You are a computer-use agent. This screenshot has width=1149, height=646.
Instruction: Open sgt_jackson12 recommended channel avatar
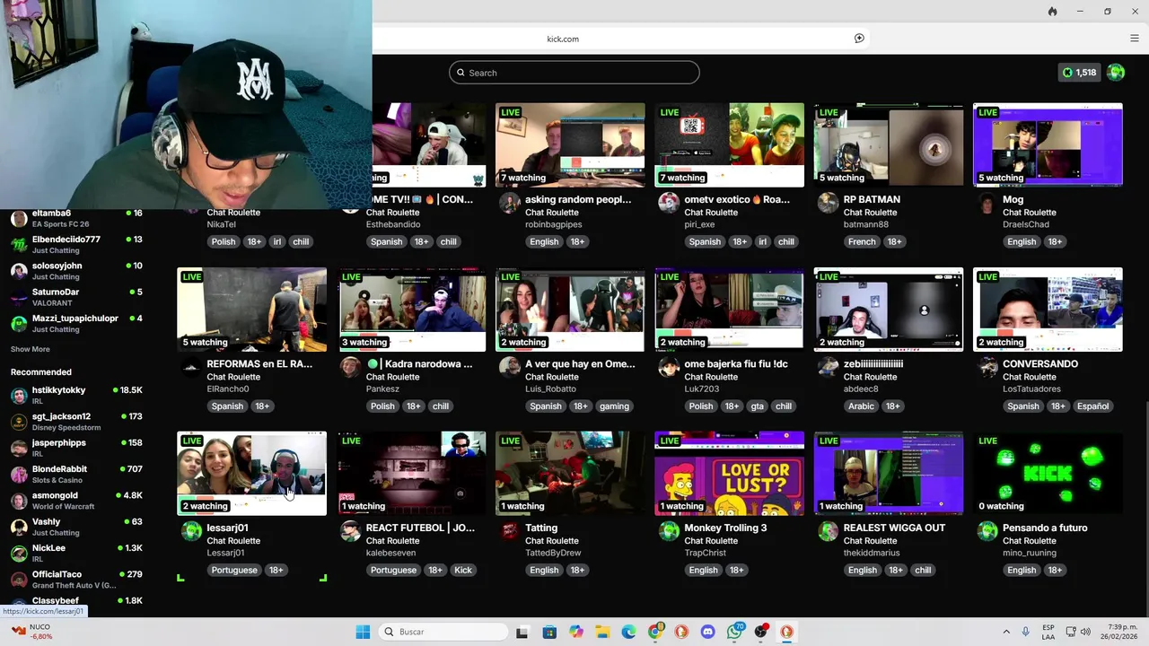tap(19, 422)
